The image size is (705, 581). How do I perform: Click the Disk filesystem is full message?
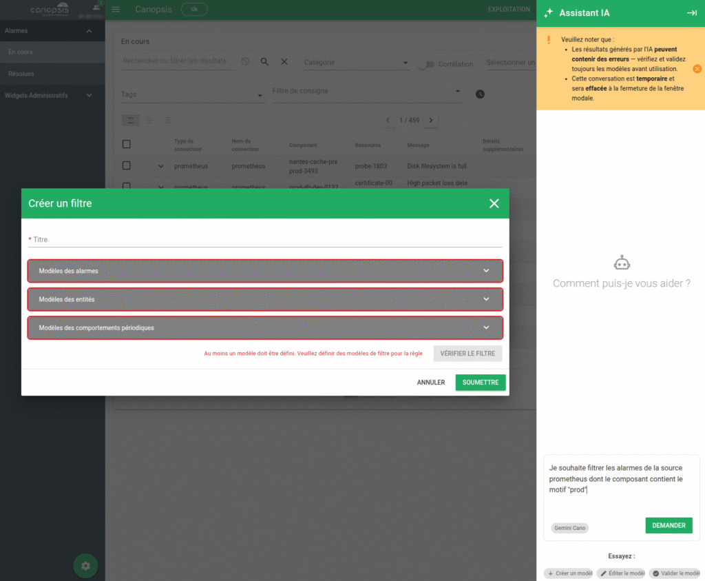(437, 166)
